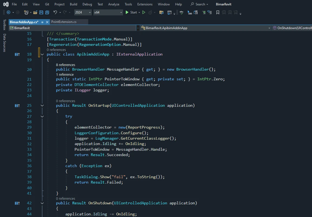This screenshot has height=217, width=312.
Task: Click the 1 reference link above PointerToWindow
Action: click(x=65, y=74)
